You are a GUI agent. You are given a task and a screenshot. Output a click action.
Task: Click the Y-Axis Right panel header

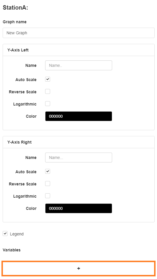click(x=79, y=142)
